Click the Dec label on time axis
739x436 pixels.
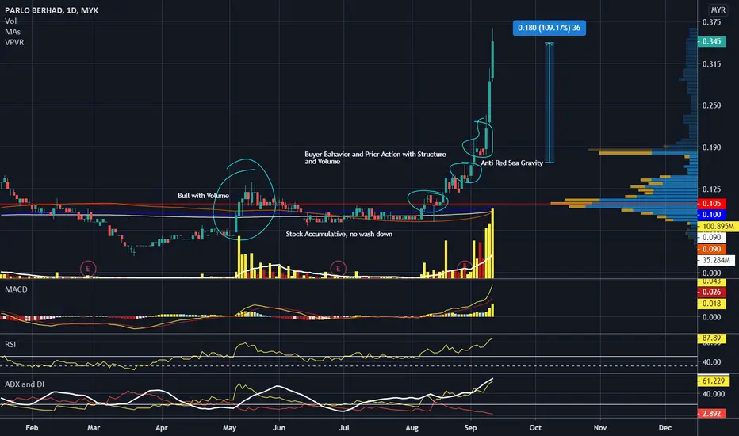[x=665, y=428]
